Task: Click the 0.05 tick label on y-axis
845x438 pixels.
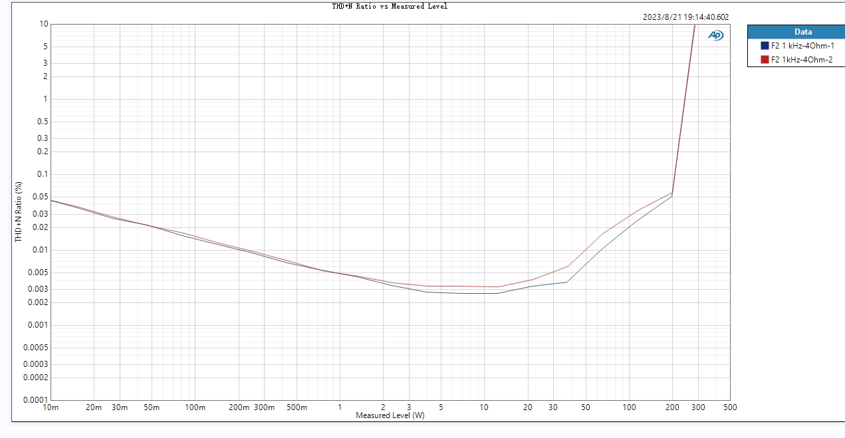Action: pos(41,197)
